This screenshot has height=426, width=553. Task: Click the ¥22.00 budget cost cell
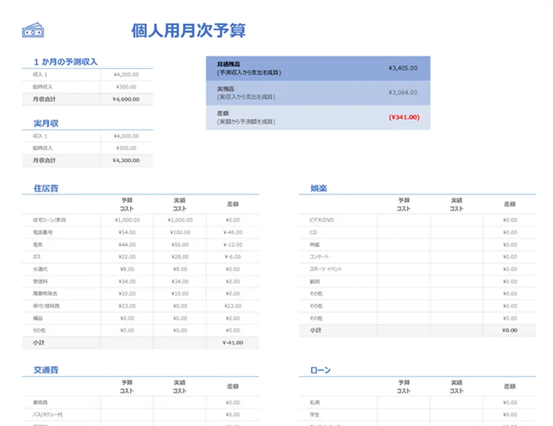tap(127, 257)
